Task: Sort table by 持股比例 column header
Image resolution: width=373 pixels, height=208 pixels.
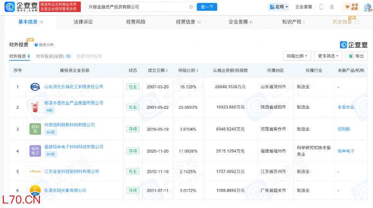Action: click(188, 71)
